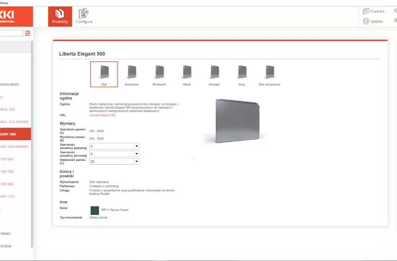This screenshot has width=397, height=261.
Task: Click the Dostępne z perforacją text
Action: pos(104,186)
